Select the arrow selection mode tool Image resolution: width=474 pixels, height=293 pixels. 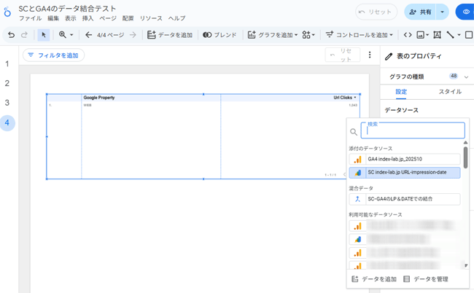click(x=43, y=34)
